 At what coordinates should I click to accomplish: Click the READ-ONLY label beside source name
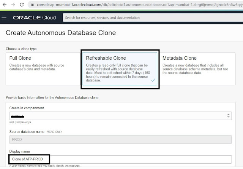coord(55,131)
